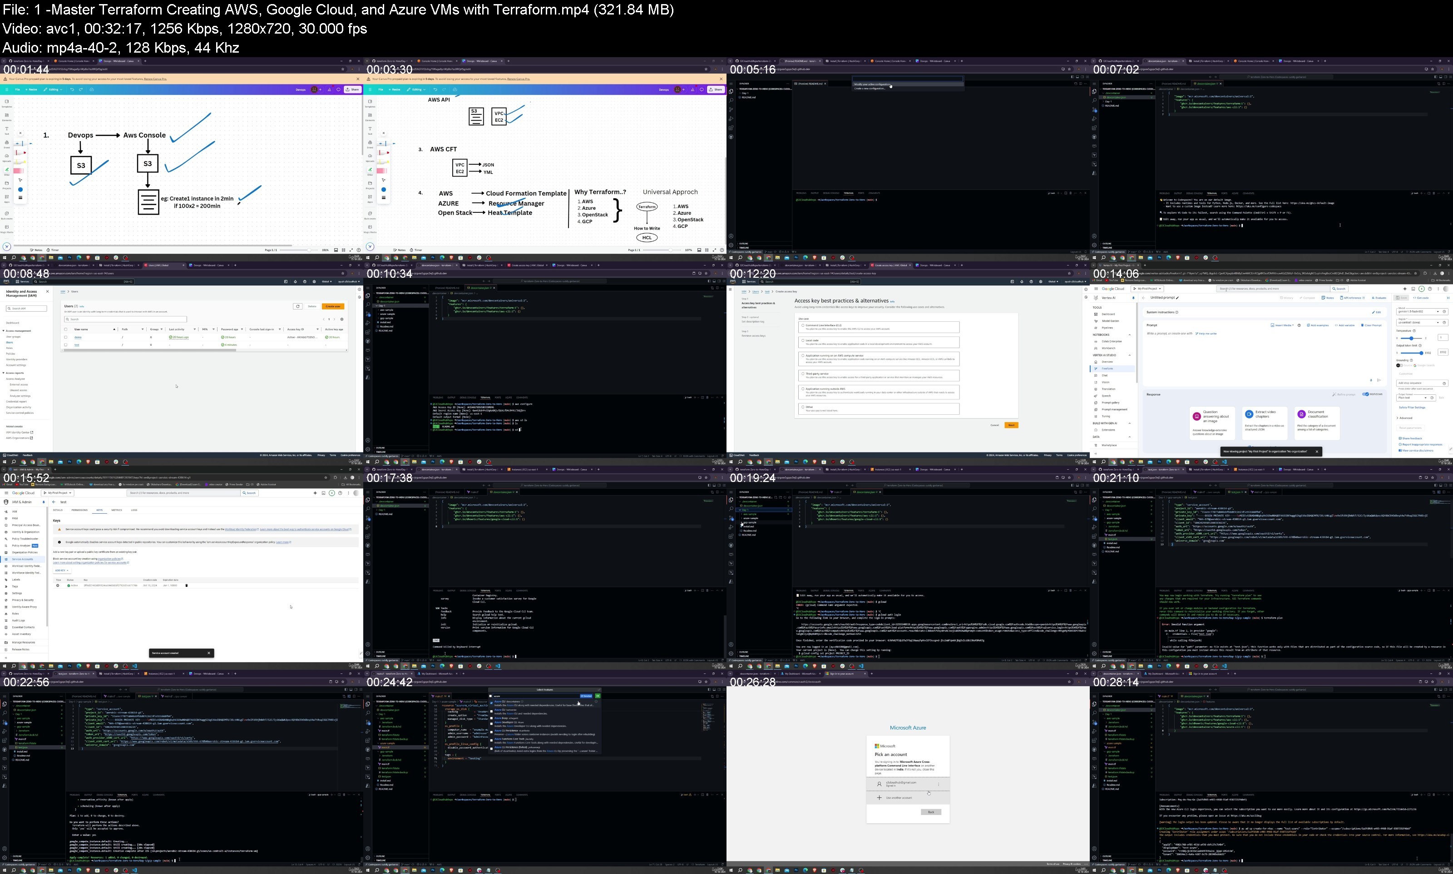This screenshot has width=1453, height=874.
Task: Click the Search IAM input field
Action: [x=26, y=309]
